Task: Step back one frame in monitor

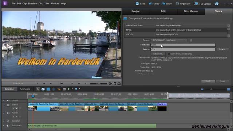Action: click(51, 84)
